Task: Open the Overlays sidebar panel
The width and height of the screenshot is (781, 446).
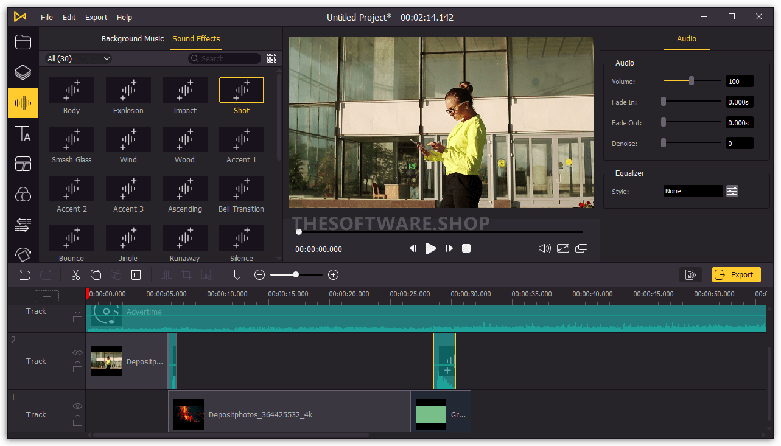Action: pos(23,164)
